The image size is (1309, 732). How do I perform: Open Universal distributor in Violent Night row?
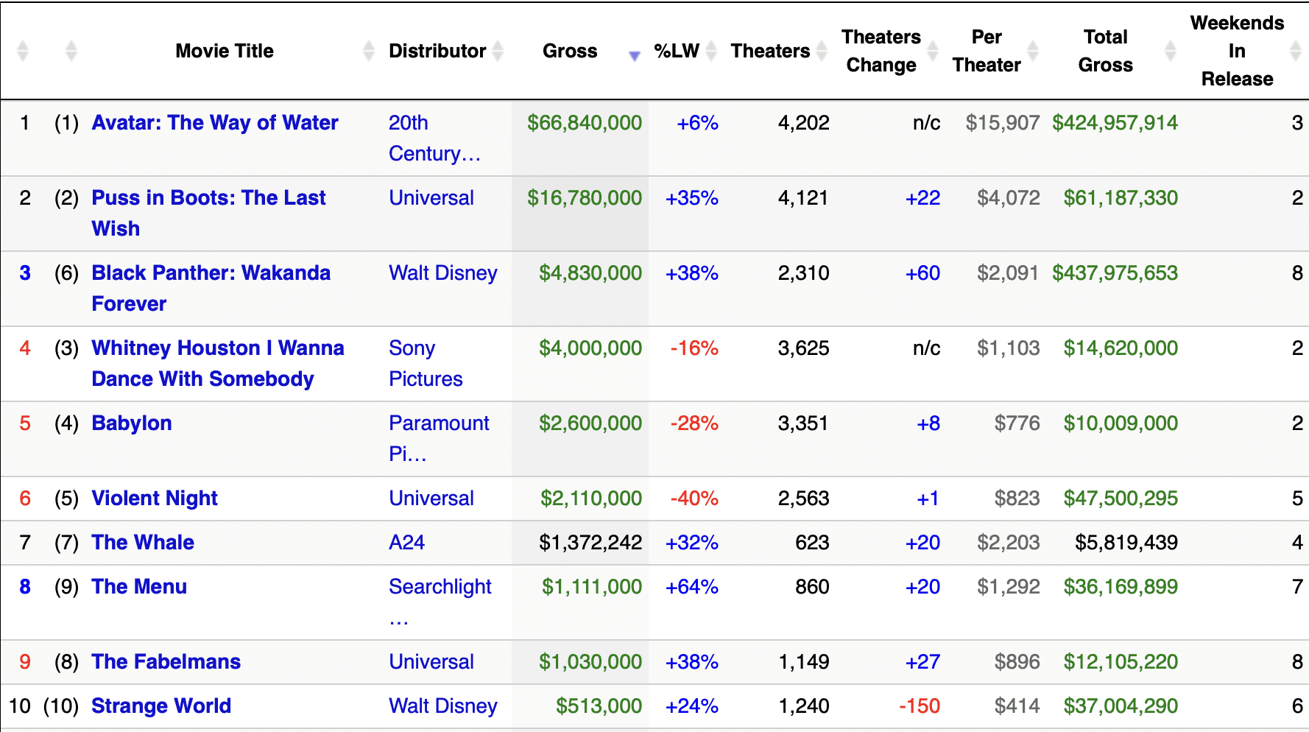pos(431,498)
